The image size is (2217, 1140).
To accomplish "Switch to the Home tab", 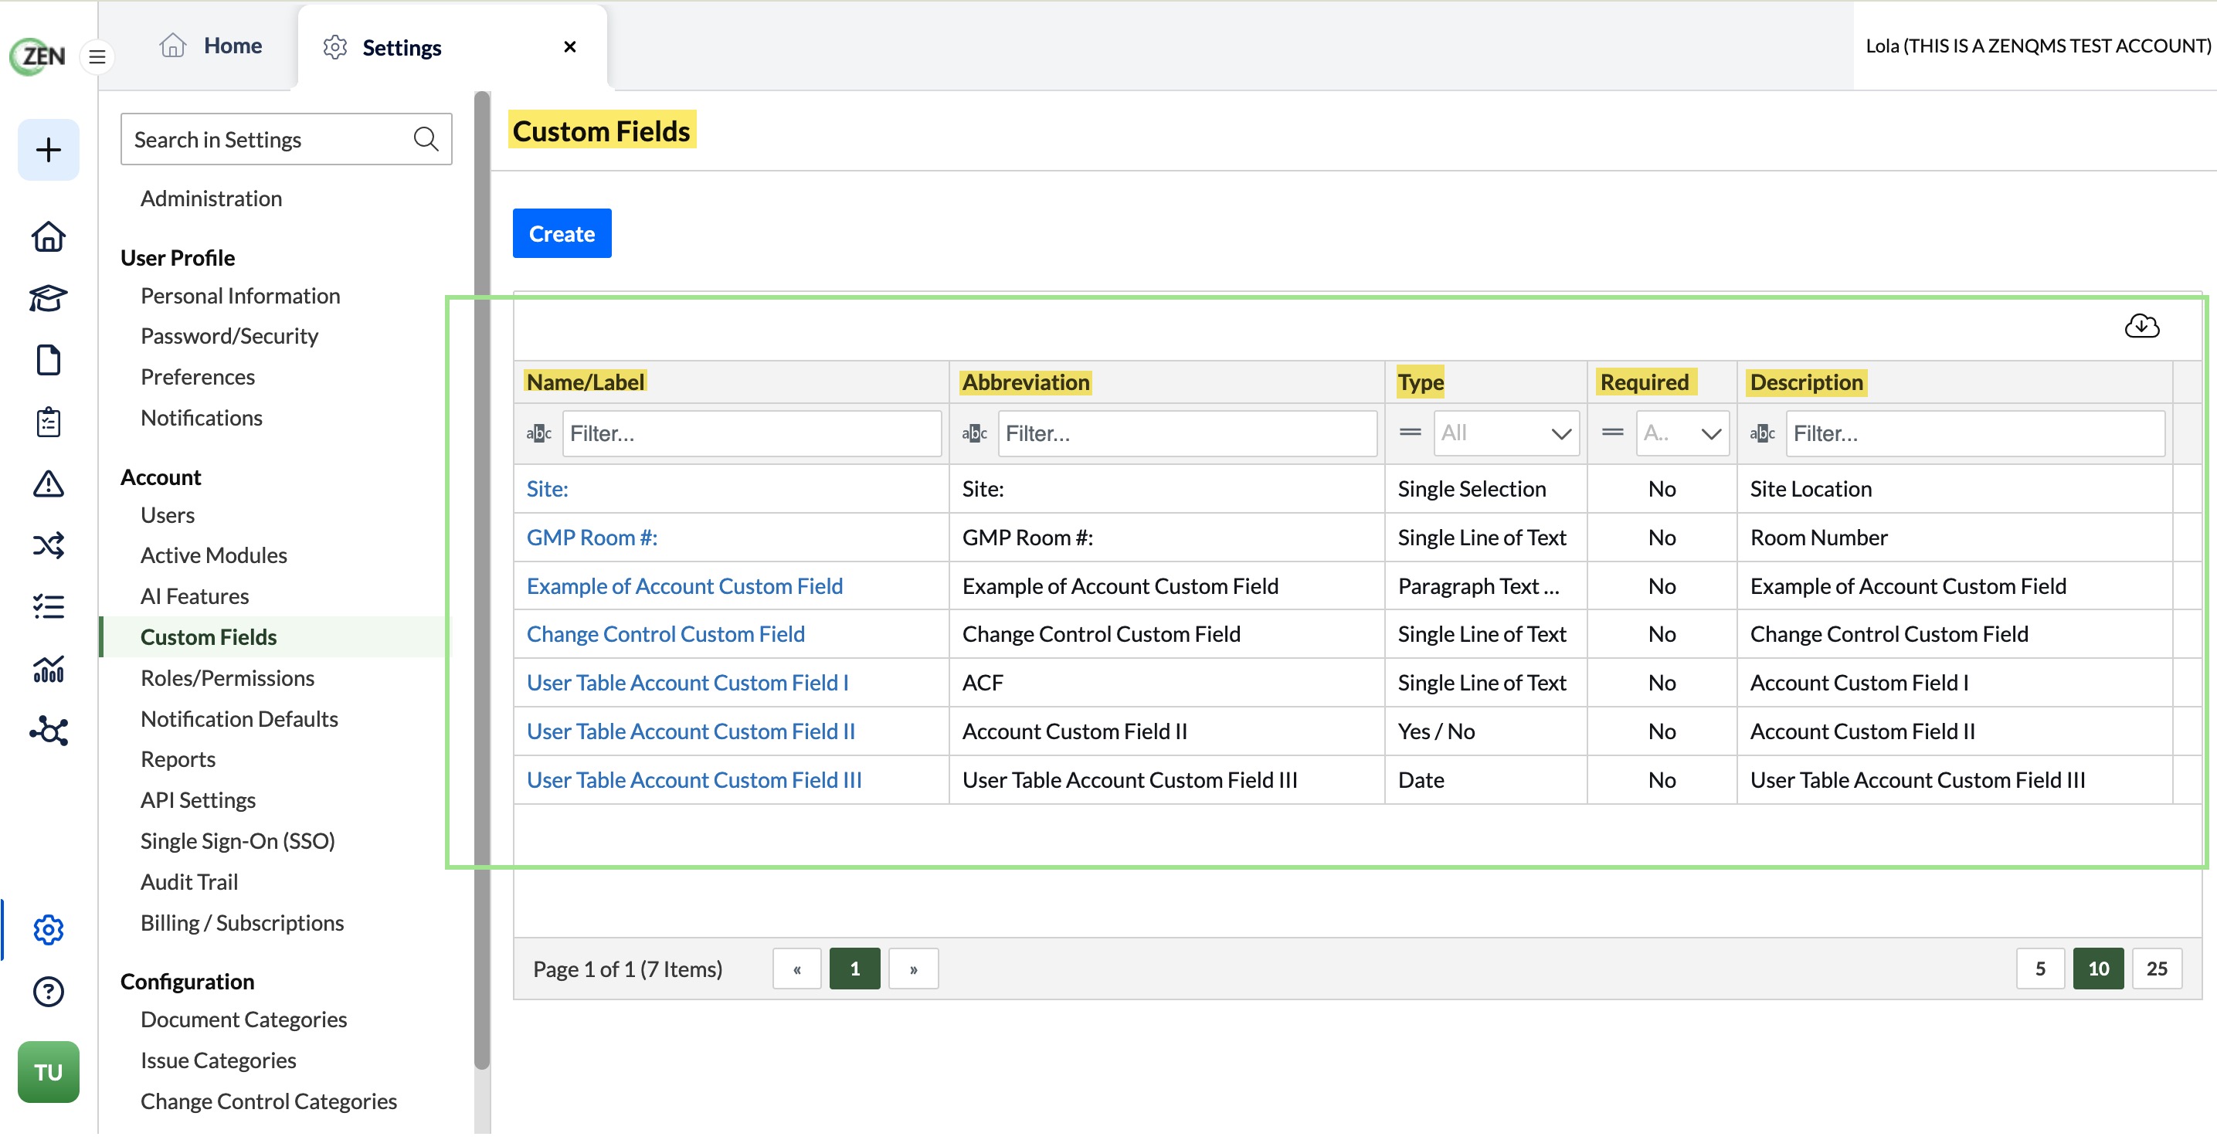I will click(x=211, y=46).
